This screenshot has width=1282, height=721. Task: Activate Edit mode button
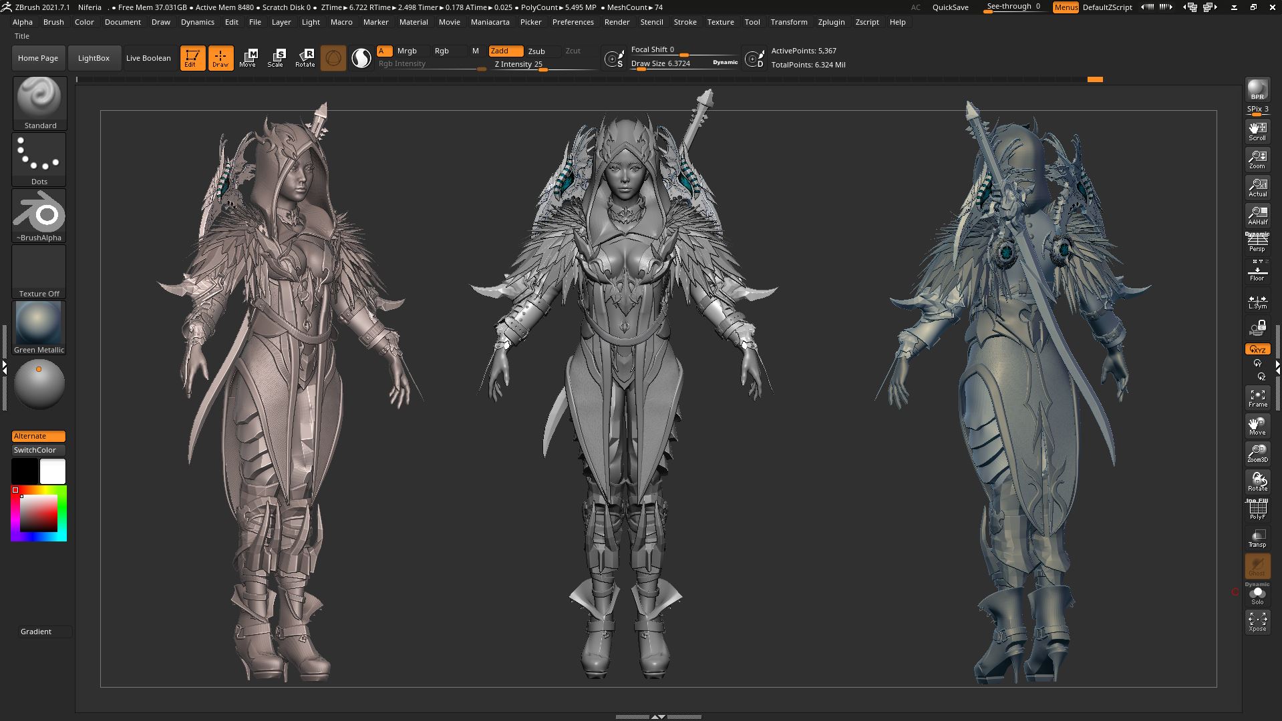tap(192, 58)
